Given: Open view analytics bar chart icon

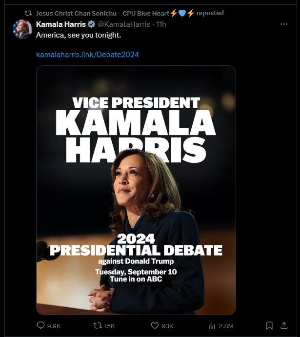Looking at the screenshot, I should (212, 326).
